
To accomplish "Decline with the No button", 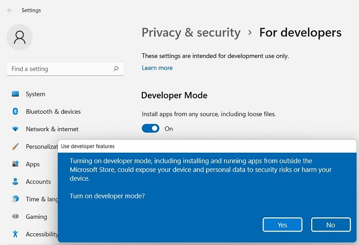I will [331, 224].
